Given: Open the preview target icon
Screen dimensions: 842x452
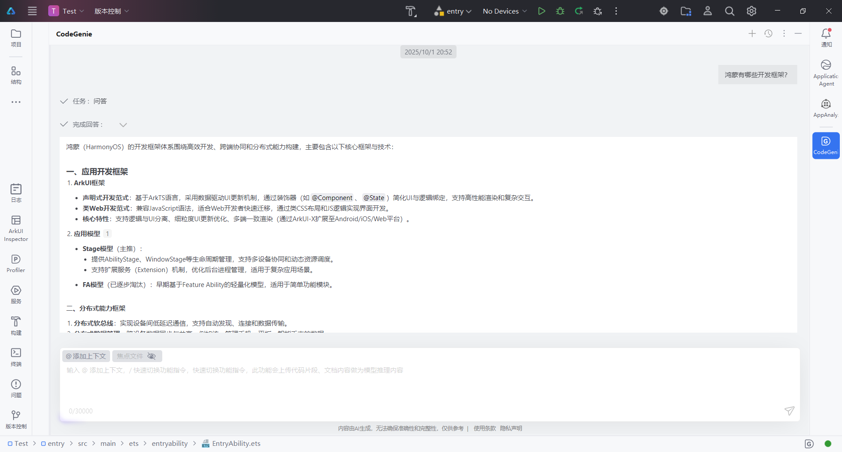Looking at the screenshot, I should pos(664,11).
